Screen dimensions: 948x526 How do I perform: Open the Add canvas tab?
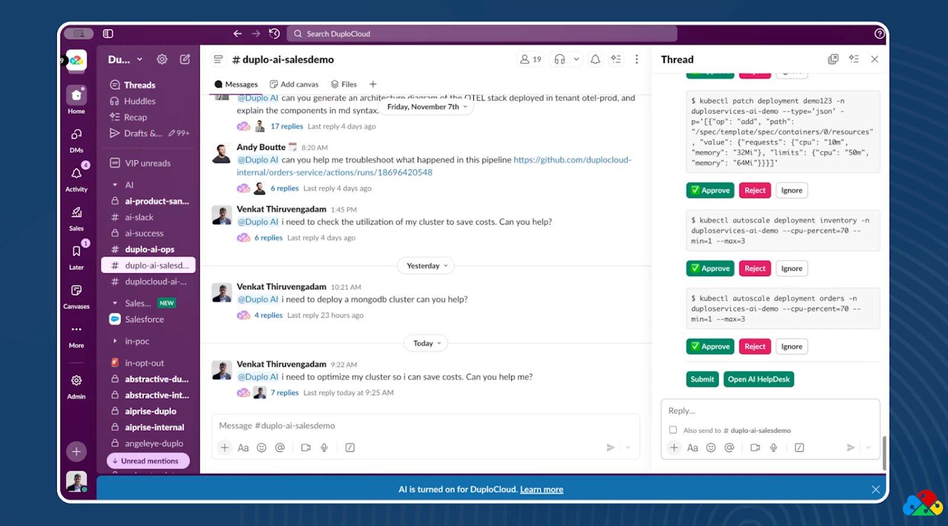click(294, 84)
